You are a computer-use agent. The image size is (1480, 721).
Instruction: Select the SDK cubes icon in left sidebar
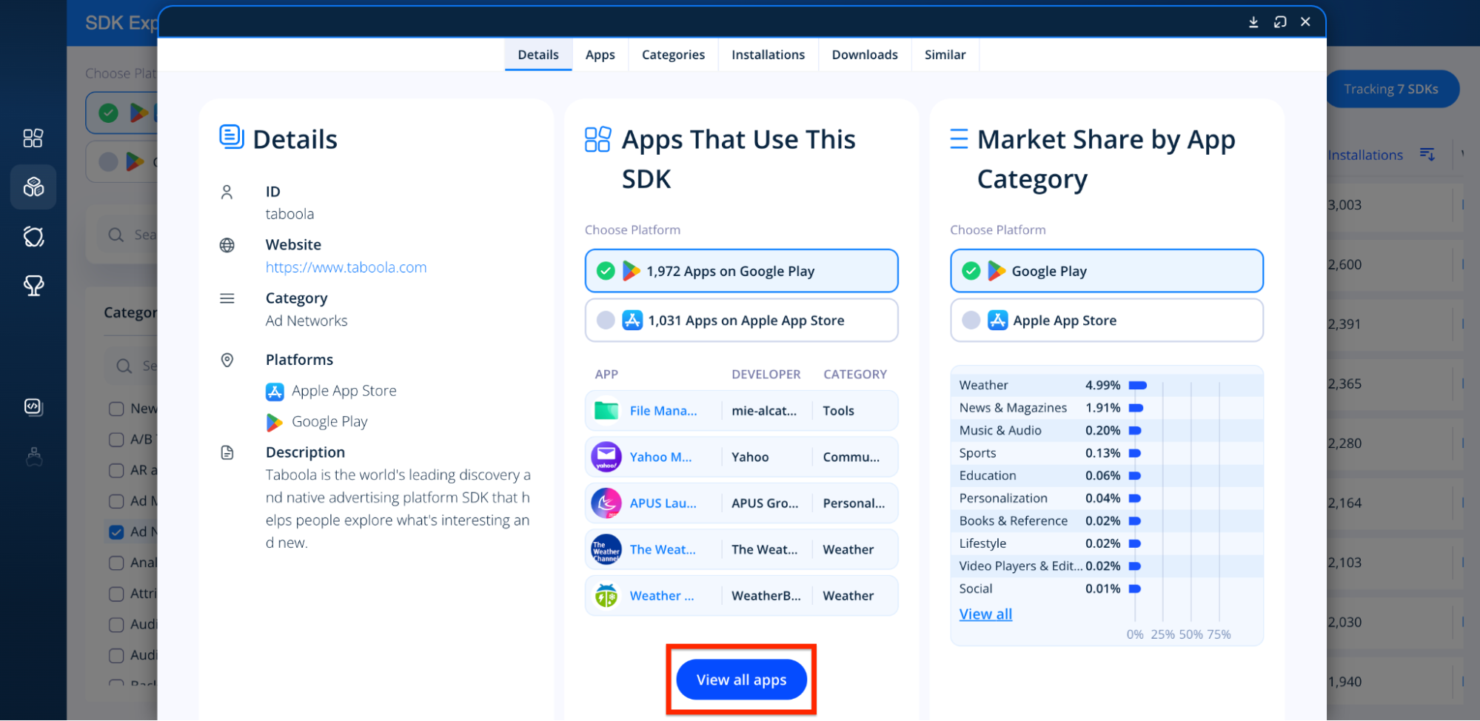pyautogui.click(x=33, y=187)
